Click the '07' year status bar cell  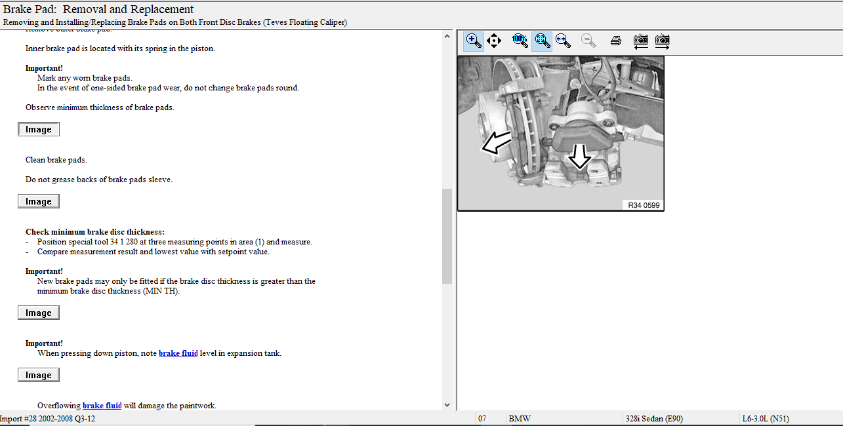[482, 418]
